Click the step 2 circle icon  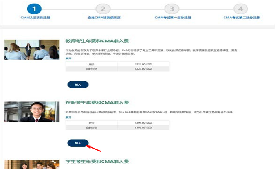[103, 9]
